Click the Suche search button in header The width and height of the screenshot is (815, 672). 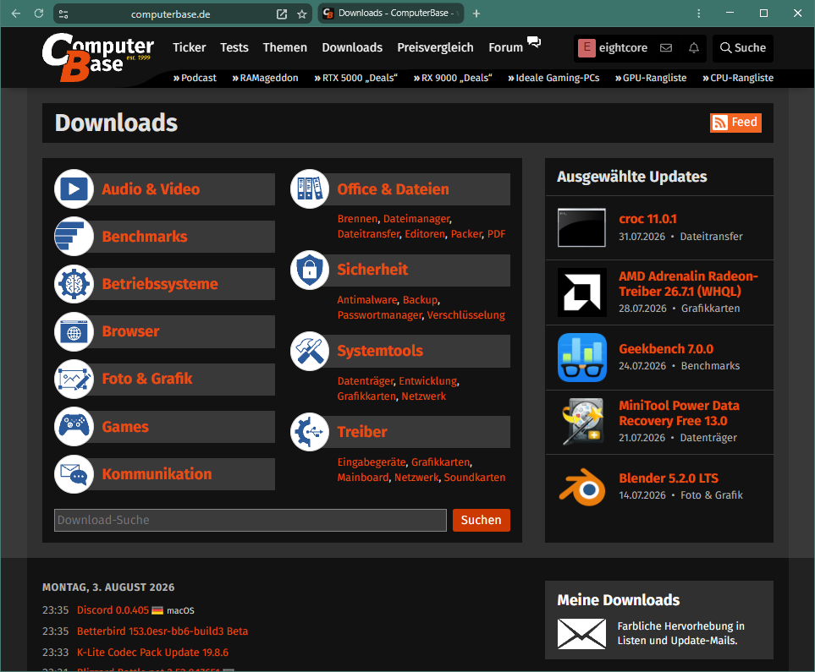(x=743, y=48)
